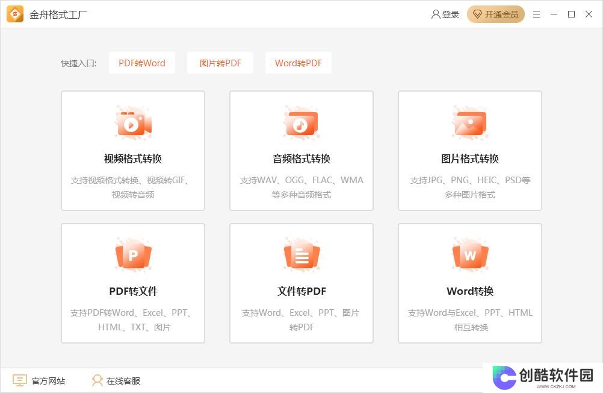Open the hamburger menu icon in title bar

(536, 14)
